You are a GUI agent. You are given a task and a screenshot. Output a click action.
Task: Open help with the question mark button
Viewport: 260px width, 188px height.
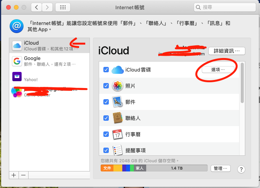(x=241, y=169)
